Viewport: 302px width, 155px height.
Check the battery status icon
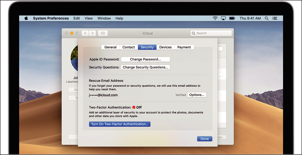click(232, 18)
